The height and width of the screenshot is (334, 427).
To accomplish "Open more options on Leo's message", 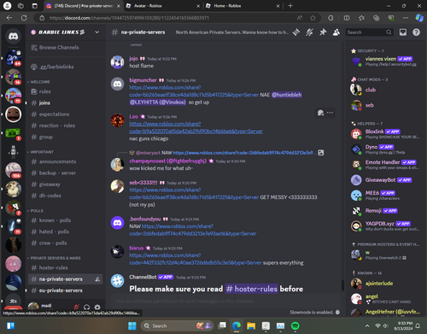I will (x=330, y=113).
